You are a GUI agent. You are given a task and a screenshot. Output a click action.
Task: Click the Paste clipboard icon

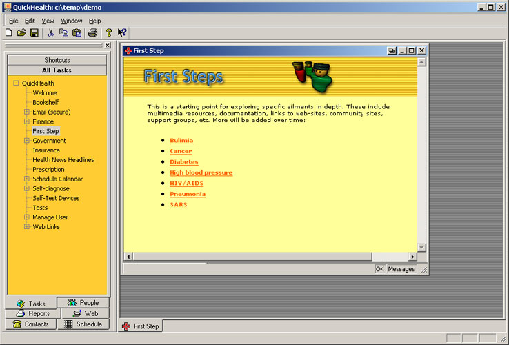(77, 32)
